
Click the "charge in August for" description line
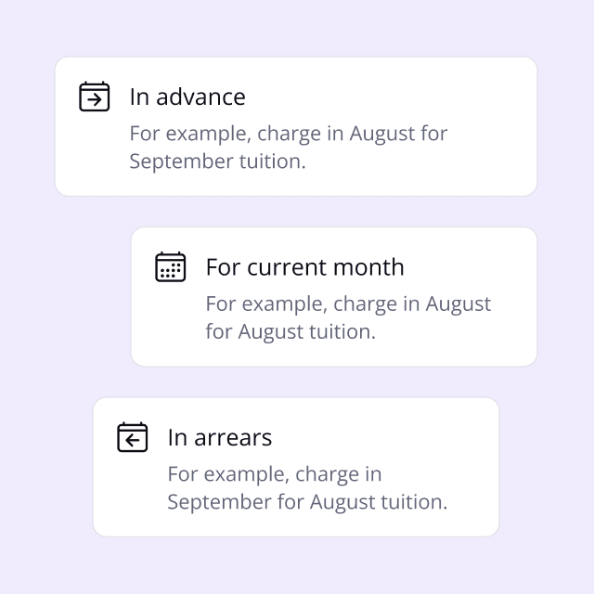point(353,134)
